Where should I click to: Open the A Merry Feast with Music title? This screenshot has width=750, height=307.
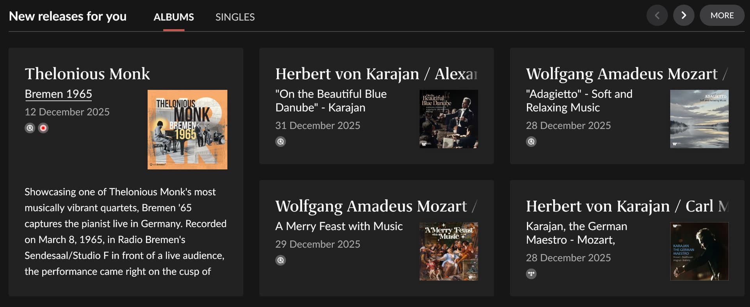339,226
